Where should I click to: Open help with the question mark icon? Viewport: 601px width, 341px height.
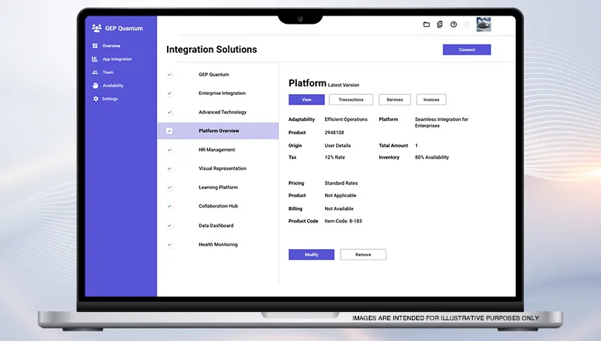coord(453,24)
